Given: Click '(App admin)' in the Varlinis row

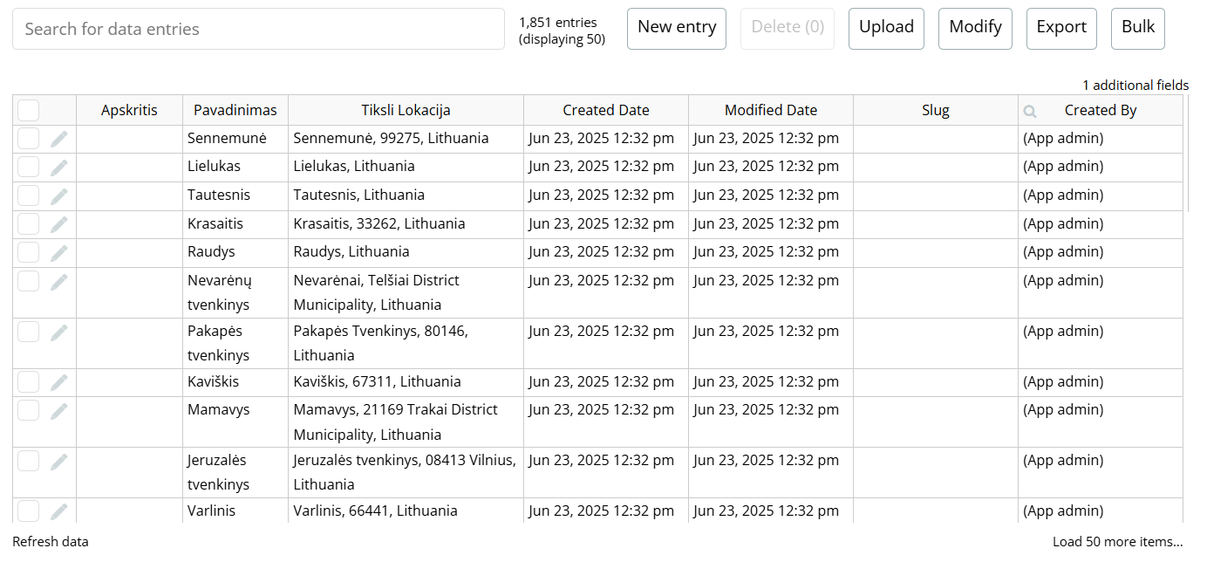Looking at the screenshot, I should 1063,511.
